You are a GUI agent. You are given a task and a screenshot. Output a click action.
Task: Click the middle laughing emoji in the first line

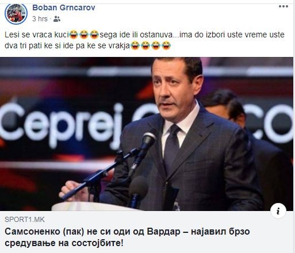click(x=84, y=34)
